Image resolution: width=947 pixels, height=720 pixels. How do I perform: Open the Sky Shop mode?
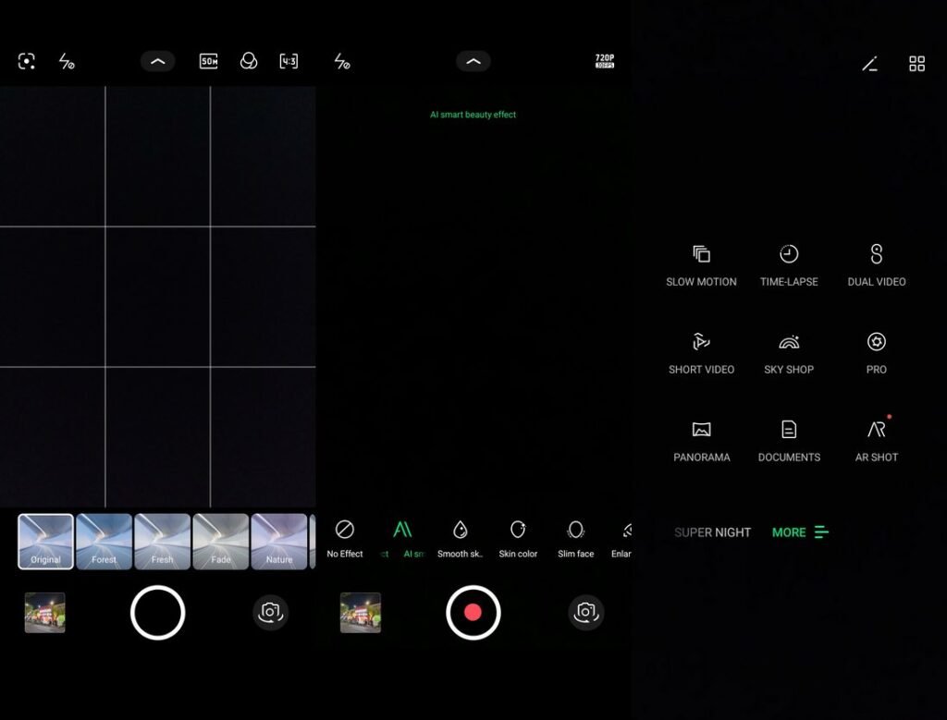(x=789, y=353)
